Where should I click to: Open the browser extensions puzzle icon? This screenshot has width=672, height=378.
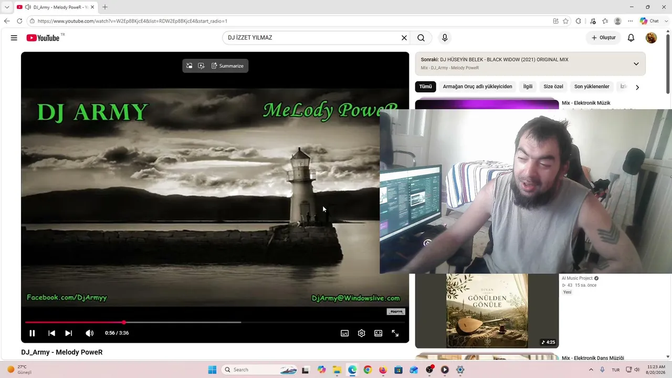tap(579, 21)
